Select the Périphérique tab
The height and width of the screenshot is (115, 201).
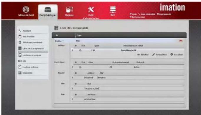tap(48, 12)
